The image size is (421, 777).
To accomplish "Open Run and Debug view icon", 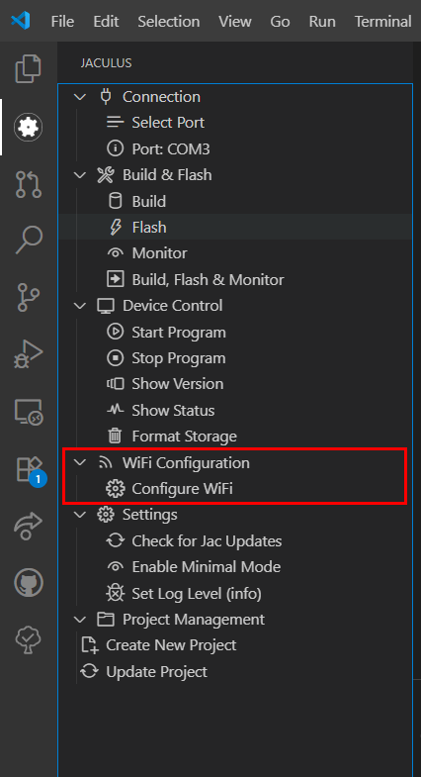I will pos(29,354).
